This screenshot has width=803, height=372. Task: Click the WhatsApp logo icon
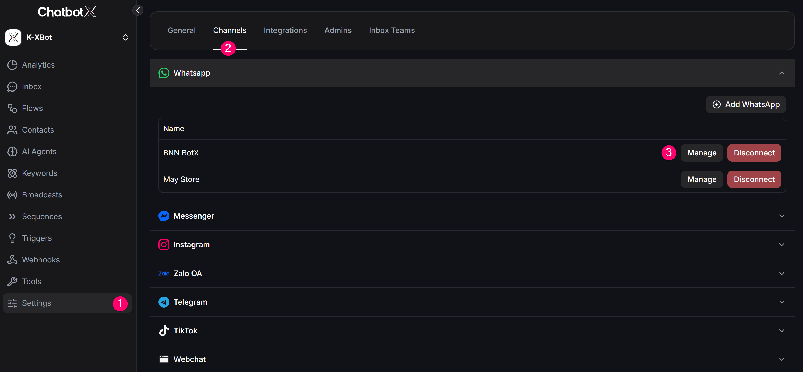click(x=164, y=73)
